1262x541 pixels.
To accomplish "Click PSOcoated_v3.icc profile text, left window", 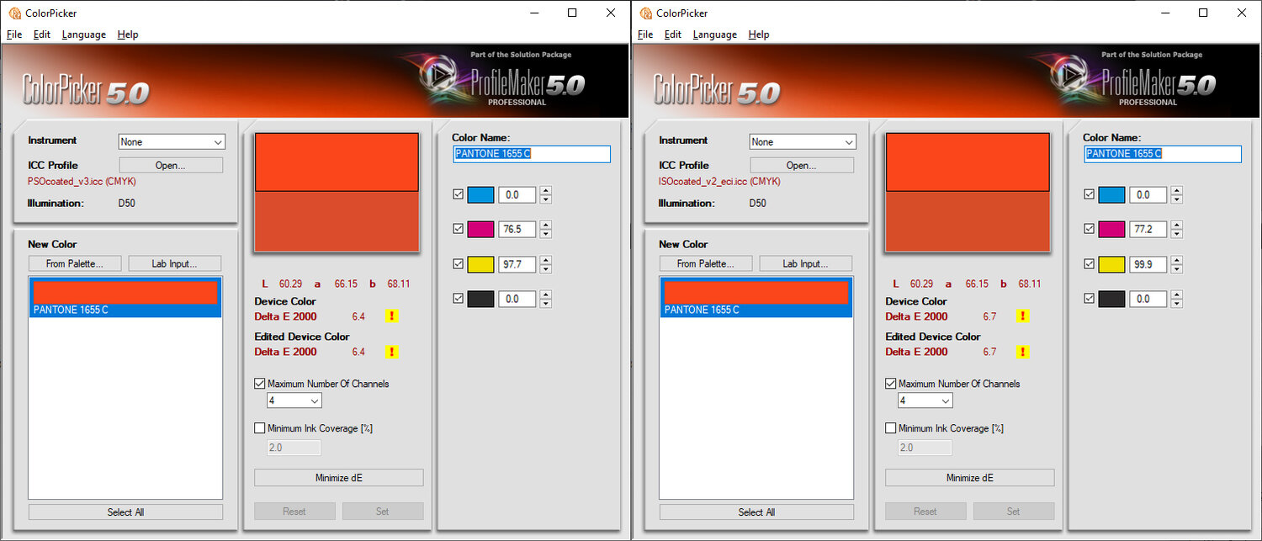I will (x=82, y=181).
